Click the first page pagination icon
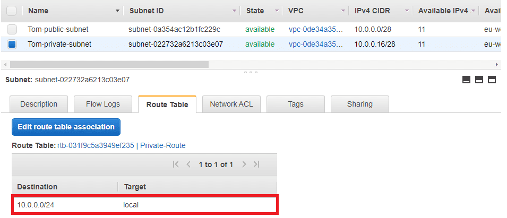507x218 pixels. coord(176,164)
